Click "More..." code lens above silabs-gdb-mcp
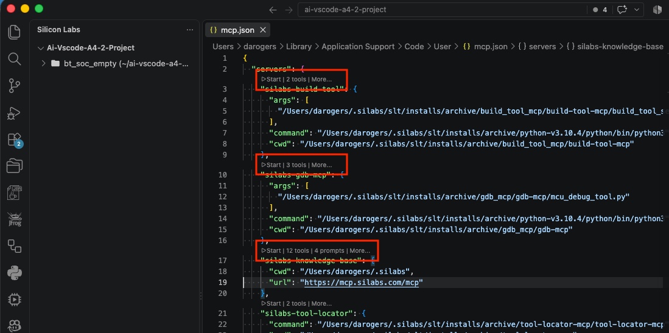This screenshot has height=333, width=669. click(321, 165)
